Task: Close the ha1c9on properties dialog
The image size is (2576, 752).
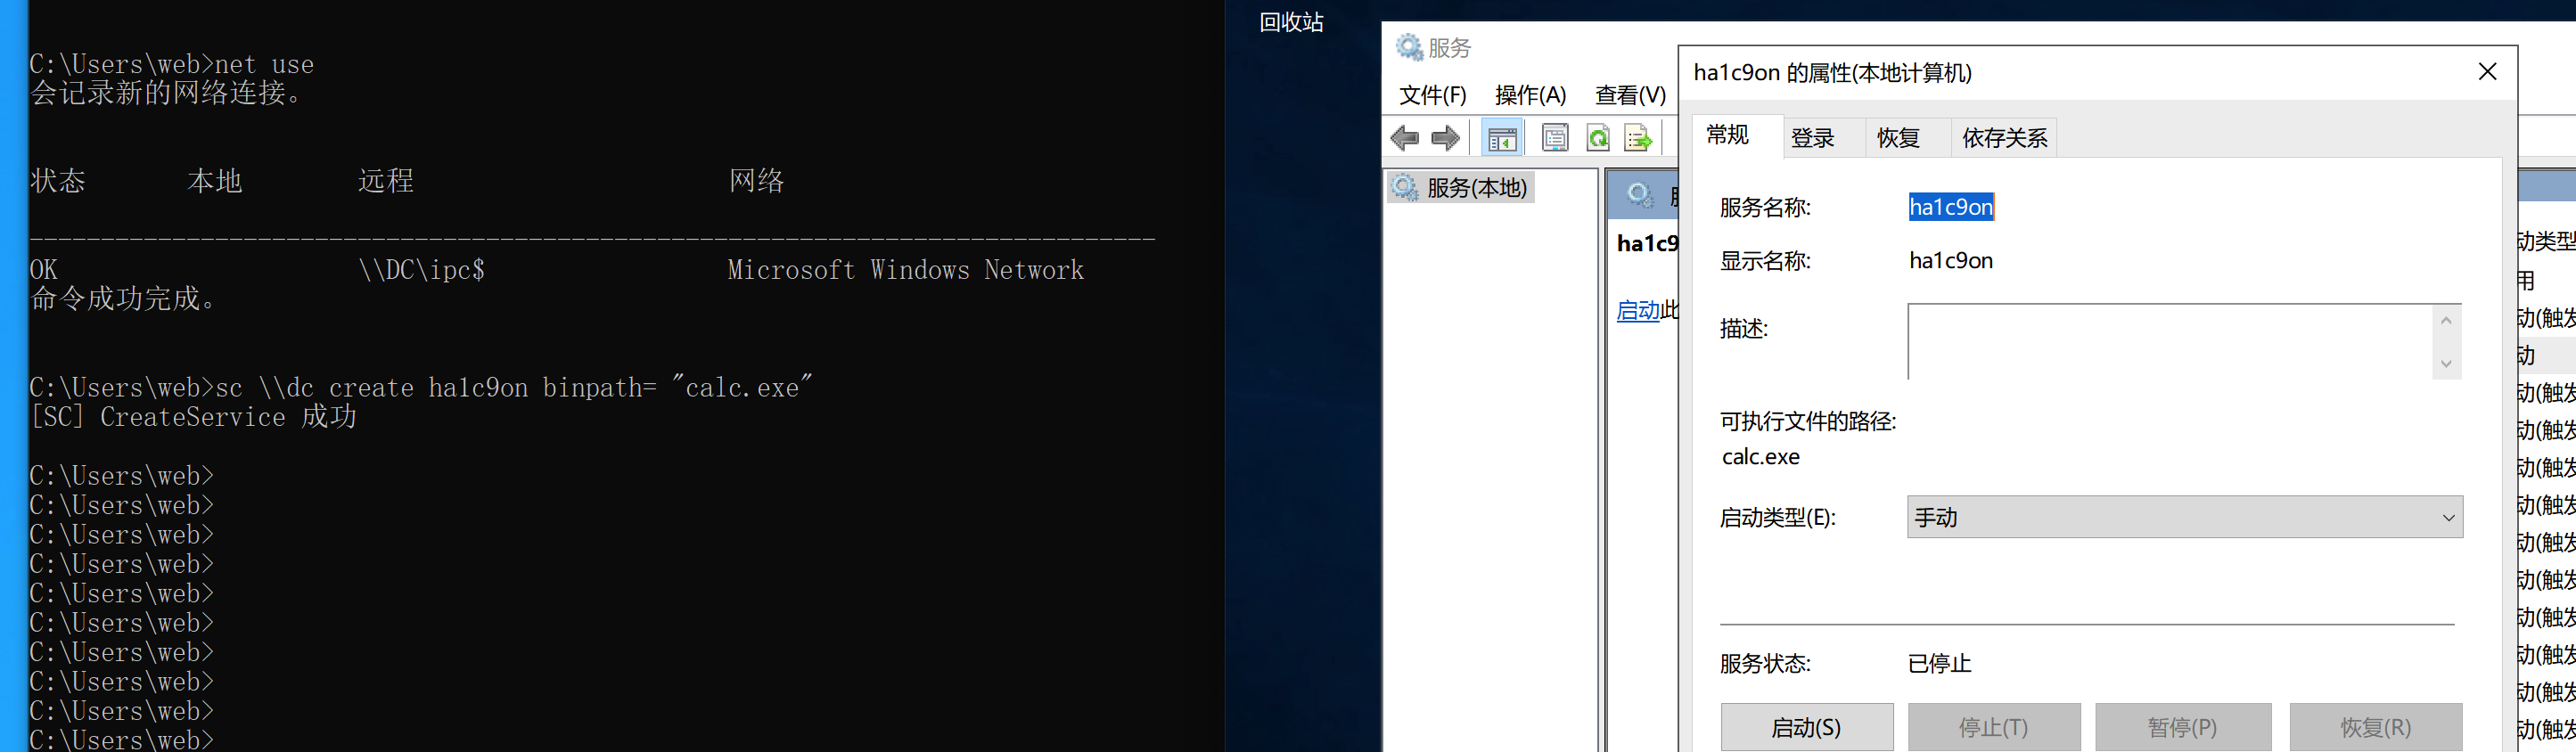Action: (x=2487, y=72)
